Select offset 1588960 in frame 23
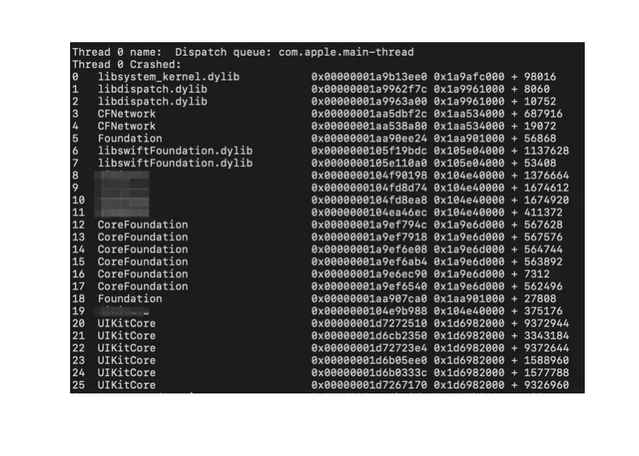Screen dimensions: 639x456 tap(546, 360)
